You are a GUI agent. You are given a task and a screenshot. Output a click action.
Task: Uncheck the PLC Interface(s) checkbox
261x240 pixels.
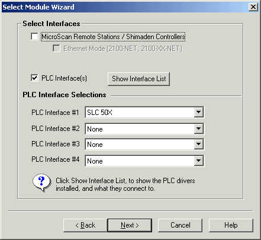coord(34,78)
